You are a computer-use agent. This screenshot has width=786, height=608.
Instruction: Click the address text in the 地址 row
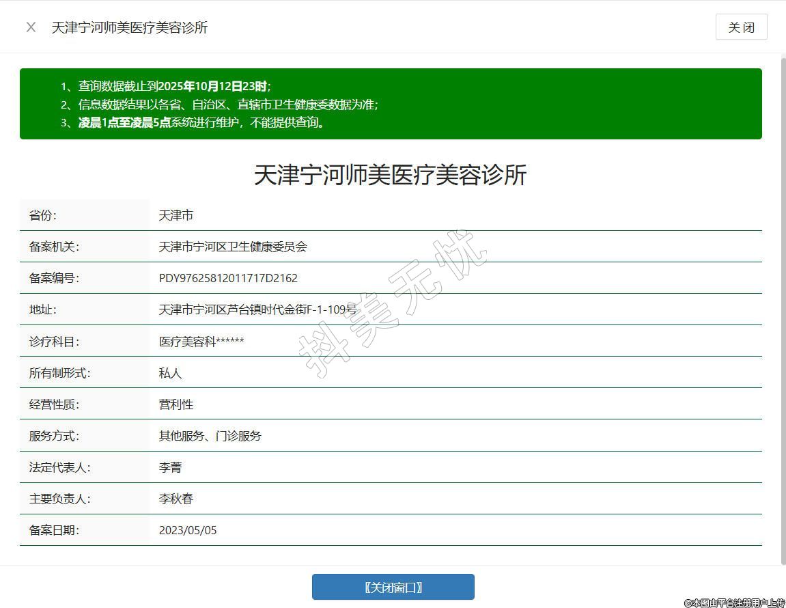click(x=257, y=309)
